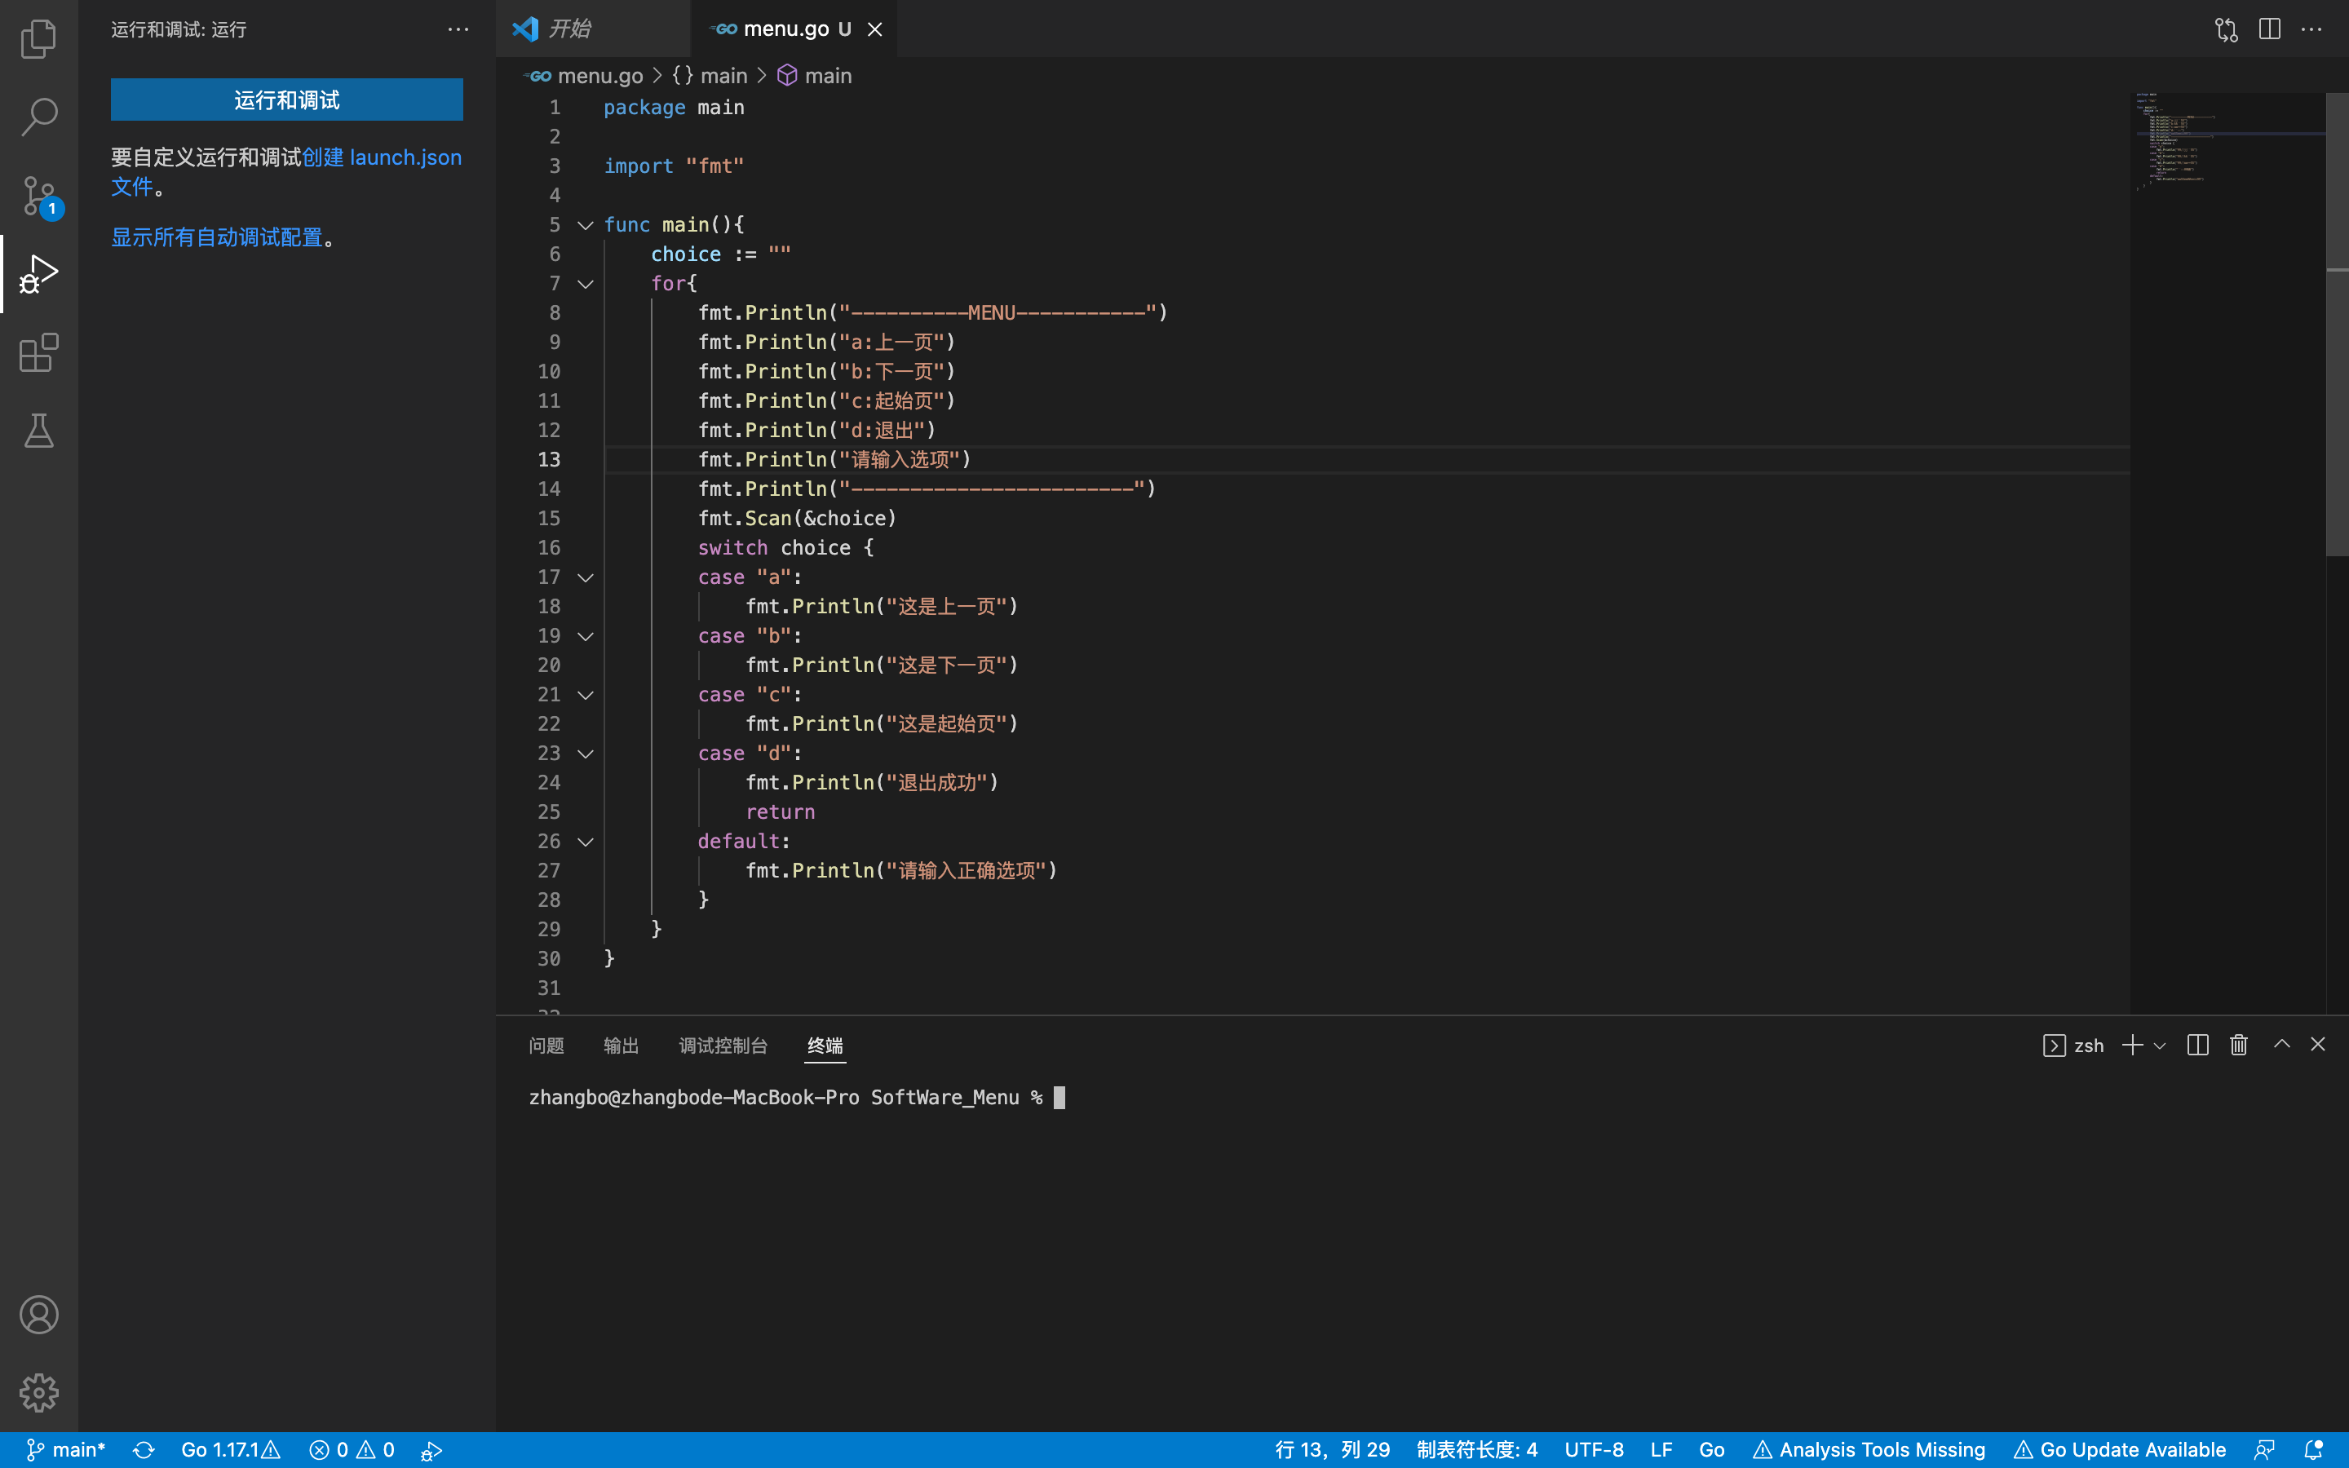2349x1468 pixels.
Task: Click the Accounts icon in activity bar
Action: 39,1315
